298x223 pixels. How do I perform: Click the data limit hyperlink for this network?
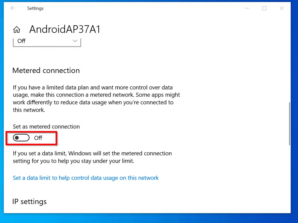pos(86,178)
